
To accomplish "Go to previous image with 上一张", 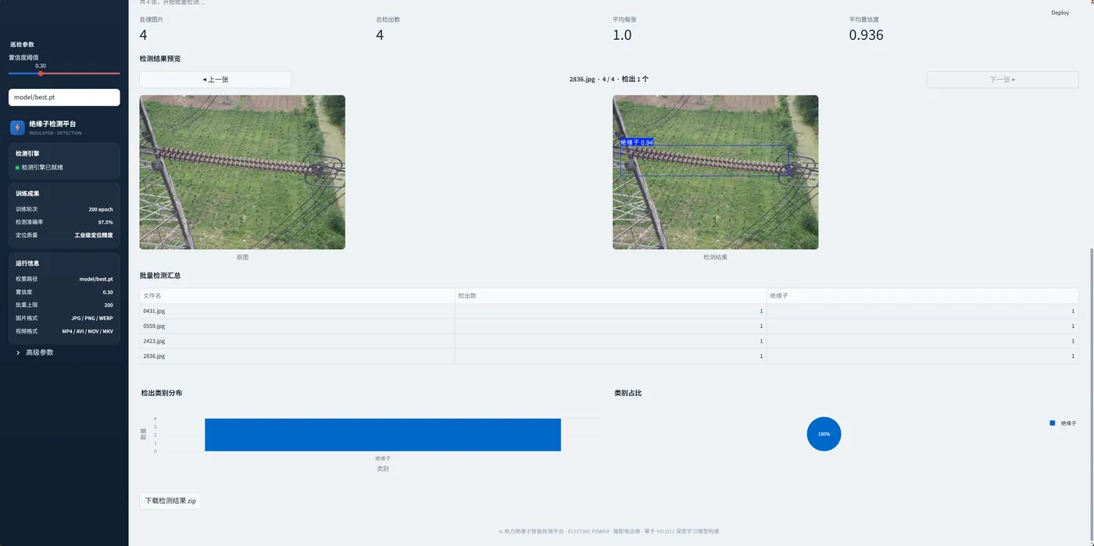I will tap(215, 80).
